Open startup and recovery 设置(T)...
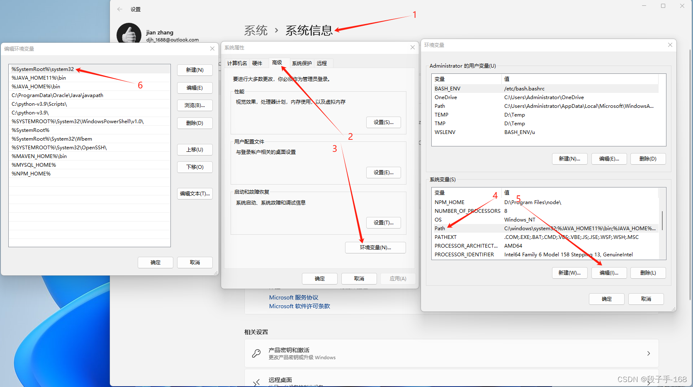The image size is (693, 387). coord(384,223)
